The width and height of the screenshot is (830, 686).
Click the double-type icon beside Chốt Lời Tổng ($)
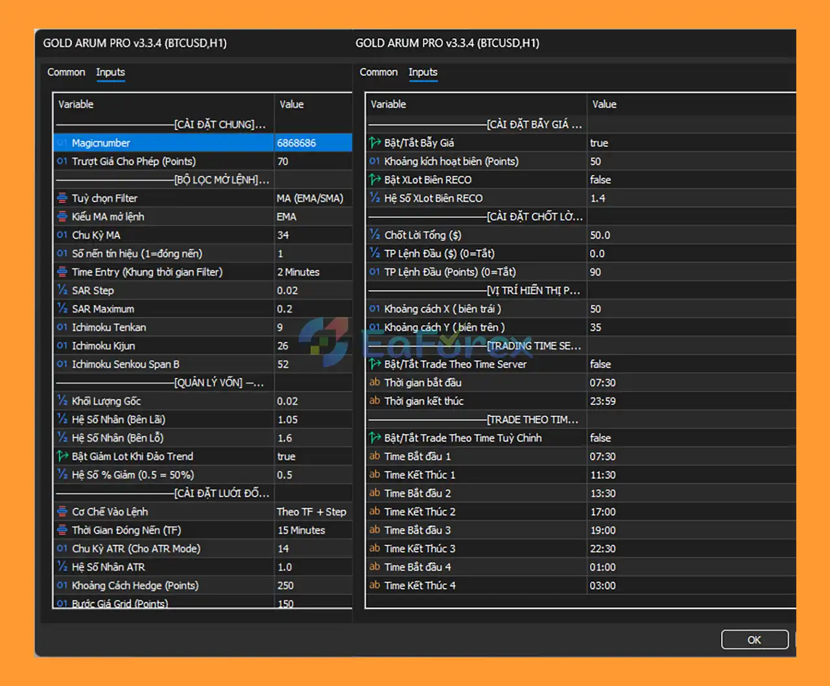click(375, 235)
